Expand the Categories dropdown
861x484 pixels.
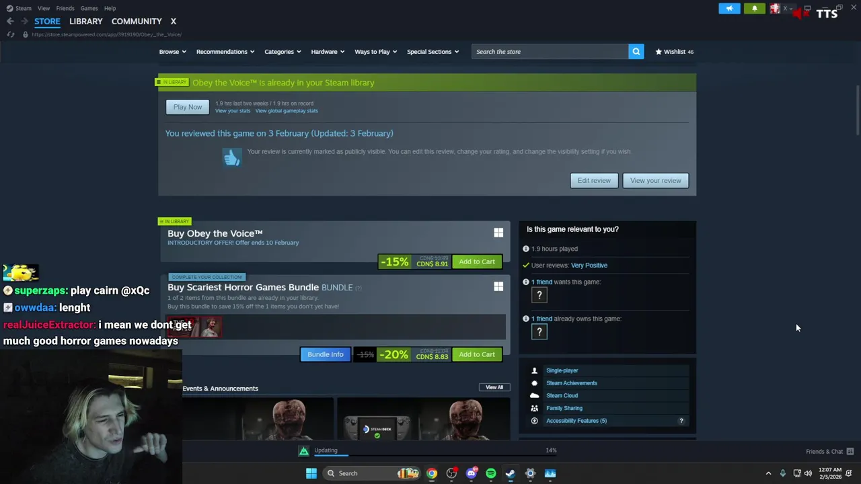283,52
